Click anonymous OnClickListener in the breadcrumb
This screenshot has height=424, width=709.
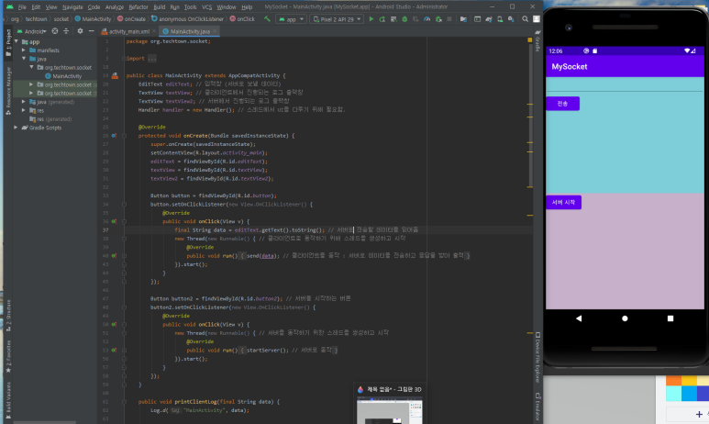coord(187,19)
